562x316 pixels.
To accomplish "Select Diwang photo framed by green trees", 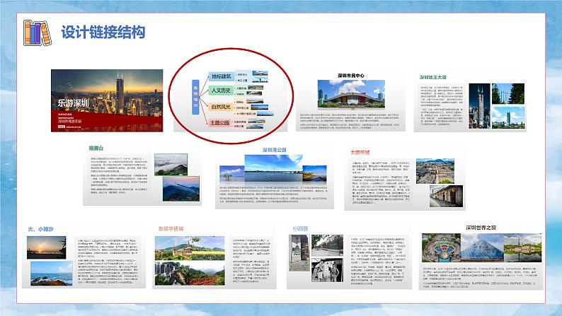I will tap(508, 94).
